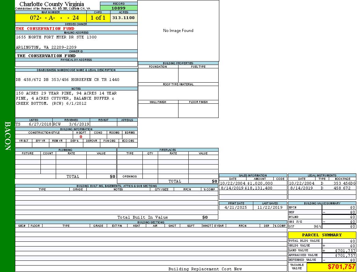357x272 pixels.
Task: Select the red deeded owner name
Action: [45, 29]
